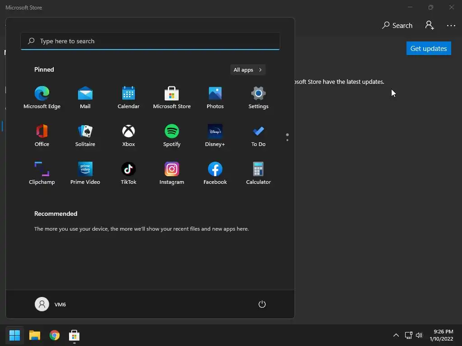
Task: Open the Calendar app
Action: (129, 98)
